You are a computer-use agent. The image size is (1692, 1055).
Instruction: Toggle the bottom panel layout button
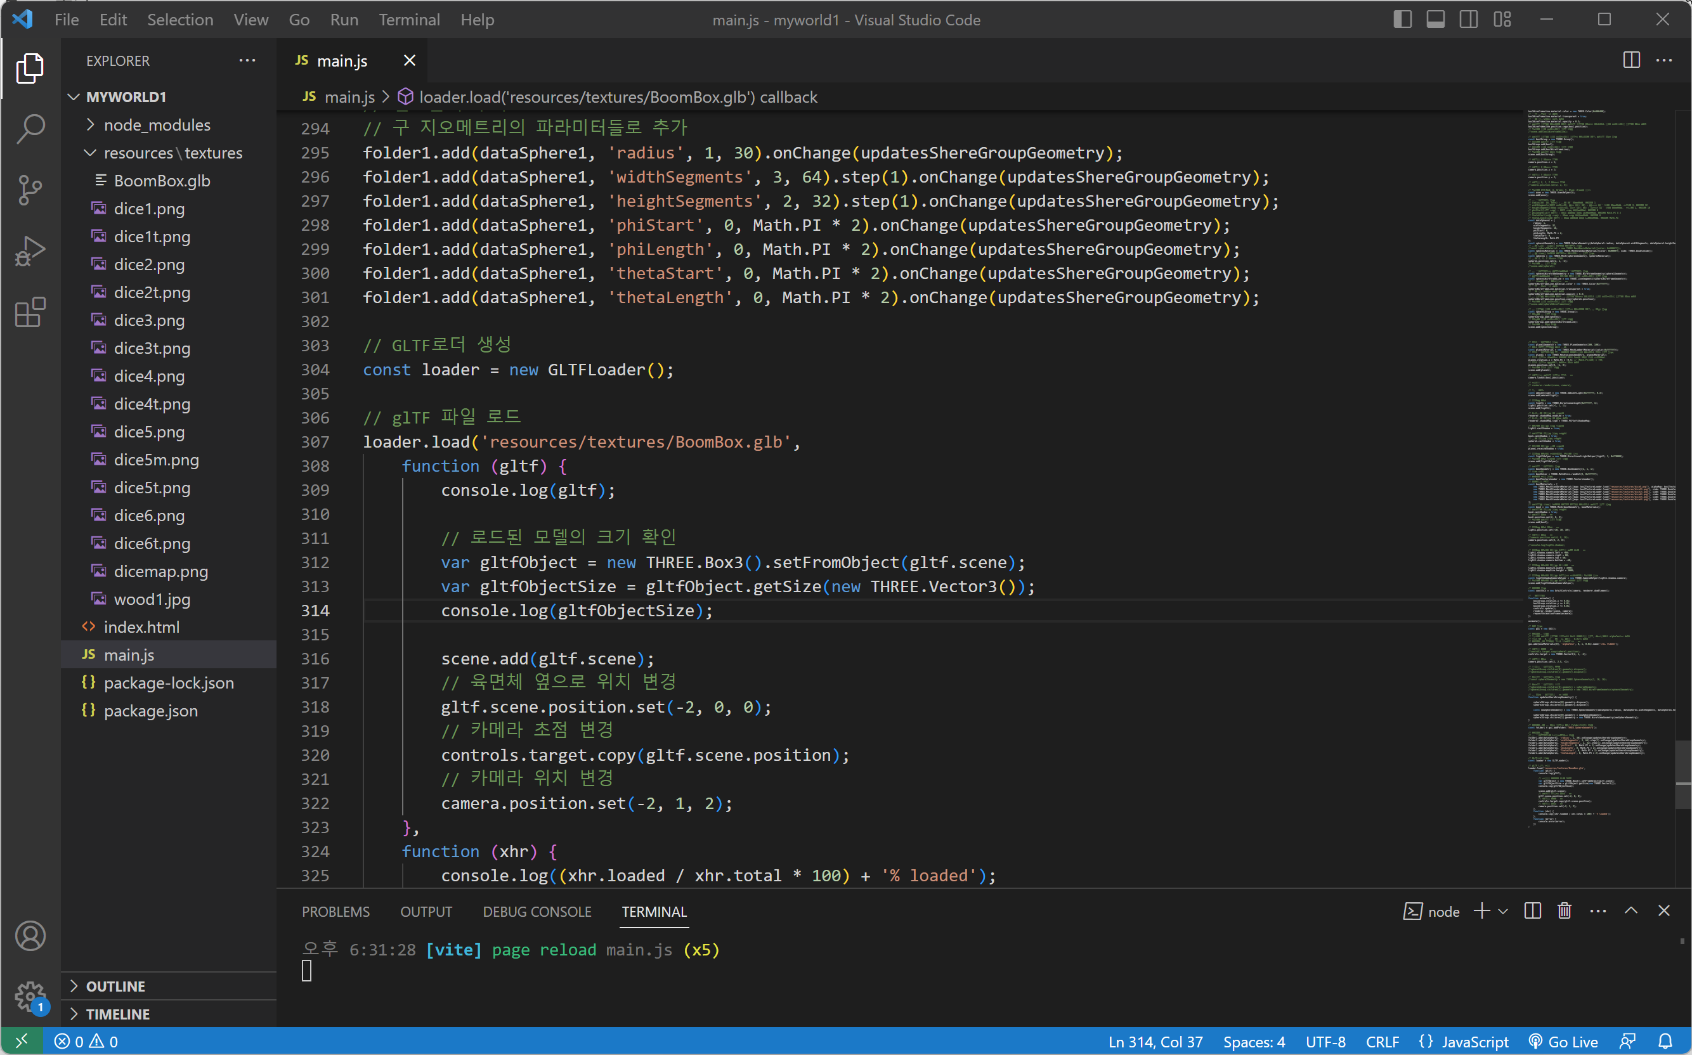1435,20
